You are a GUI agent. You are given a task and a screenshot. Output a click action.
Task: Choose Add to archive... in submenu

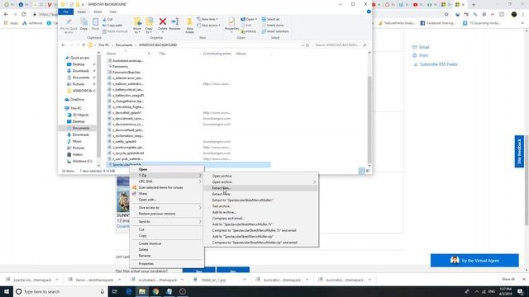pos(261,212)
